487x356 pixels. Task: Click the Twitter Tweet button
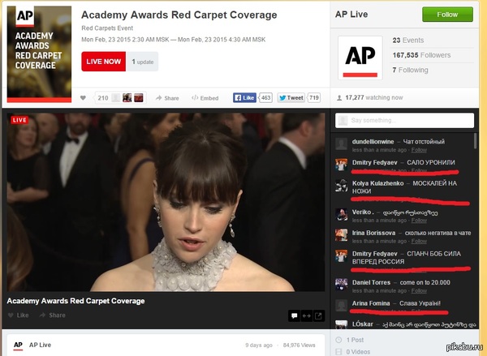pyautogui.click(x=291, y=97)
